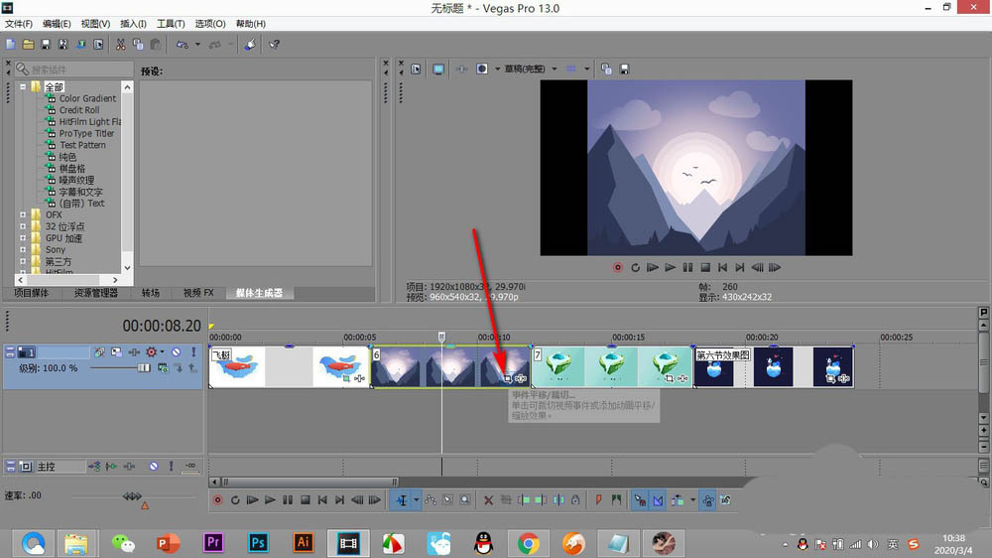The width and height of the screenshot is (992, 558).
Task: Open project video properties in preview toolbar
Action: tap(416, 70)
